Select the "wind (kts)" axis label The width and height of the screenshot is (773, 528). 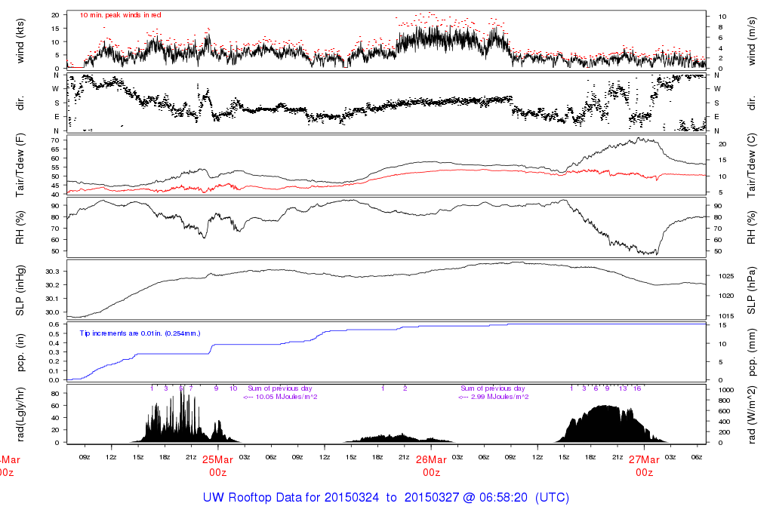pyautogui.click(x=20, y=41)
